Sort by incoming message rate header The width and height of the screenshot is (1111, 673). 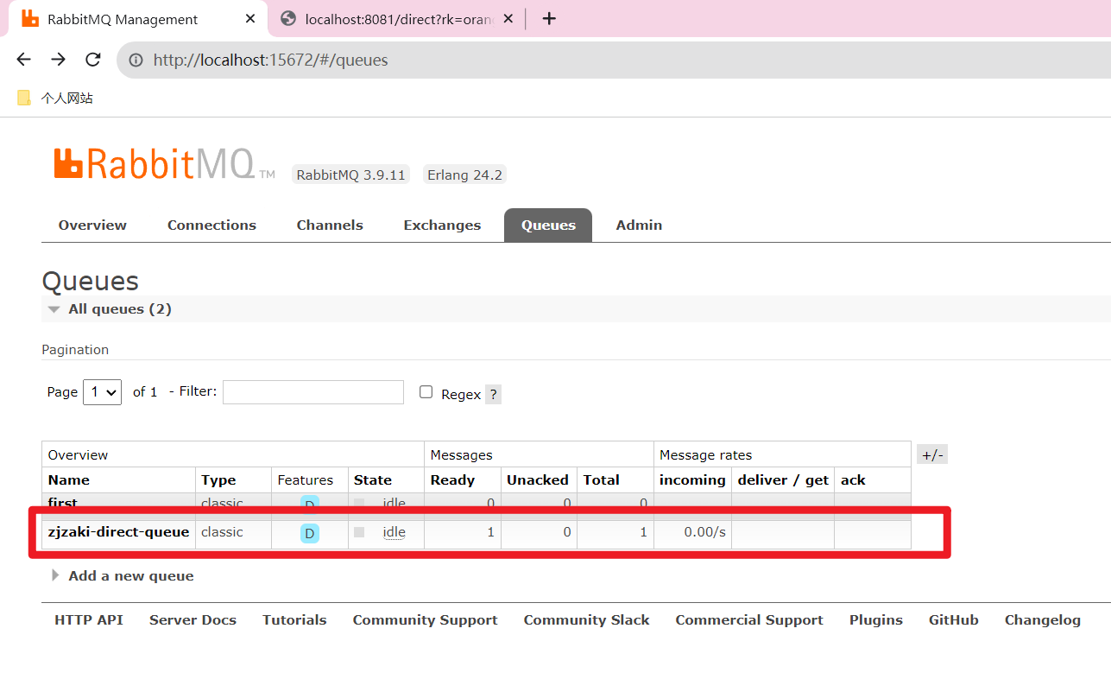(692, 480)
